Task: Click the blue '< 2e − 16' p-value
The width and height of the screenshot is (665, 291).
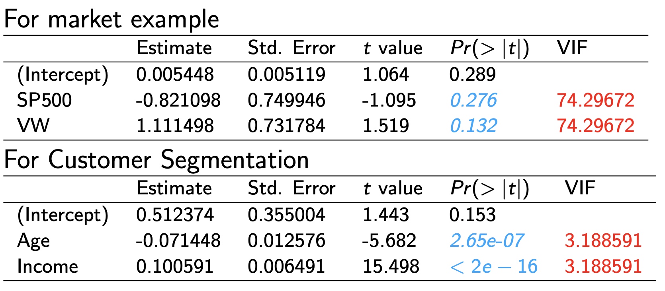Action: pos(494,266)
